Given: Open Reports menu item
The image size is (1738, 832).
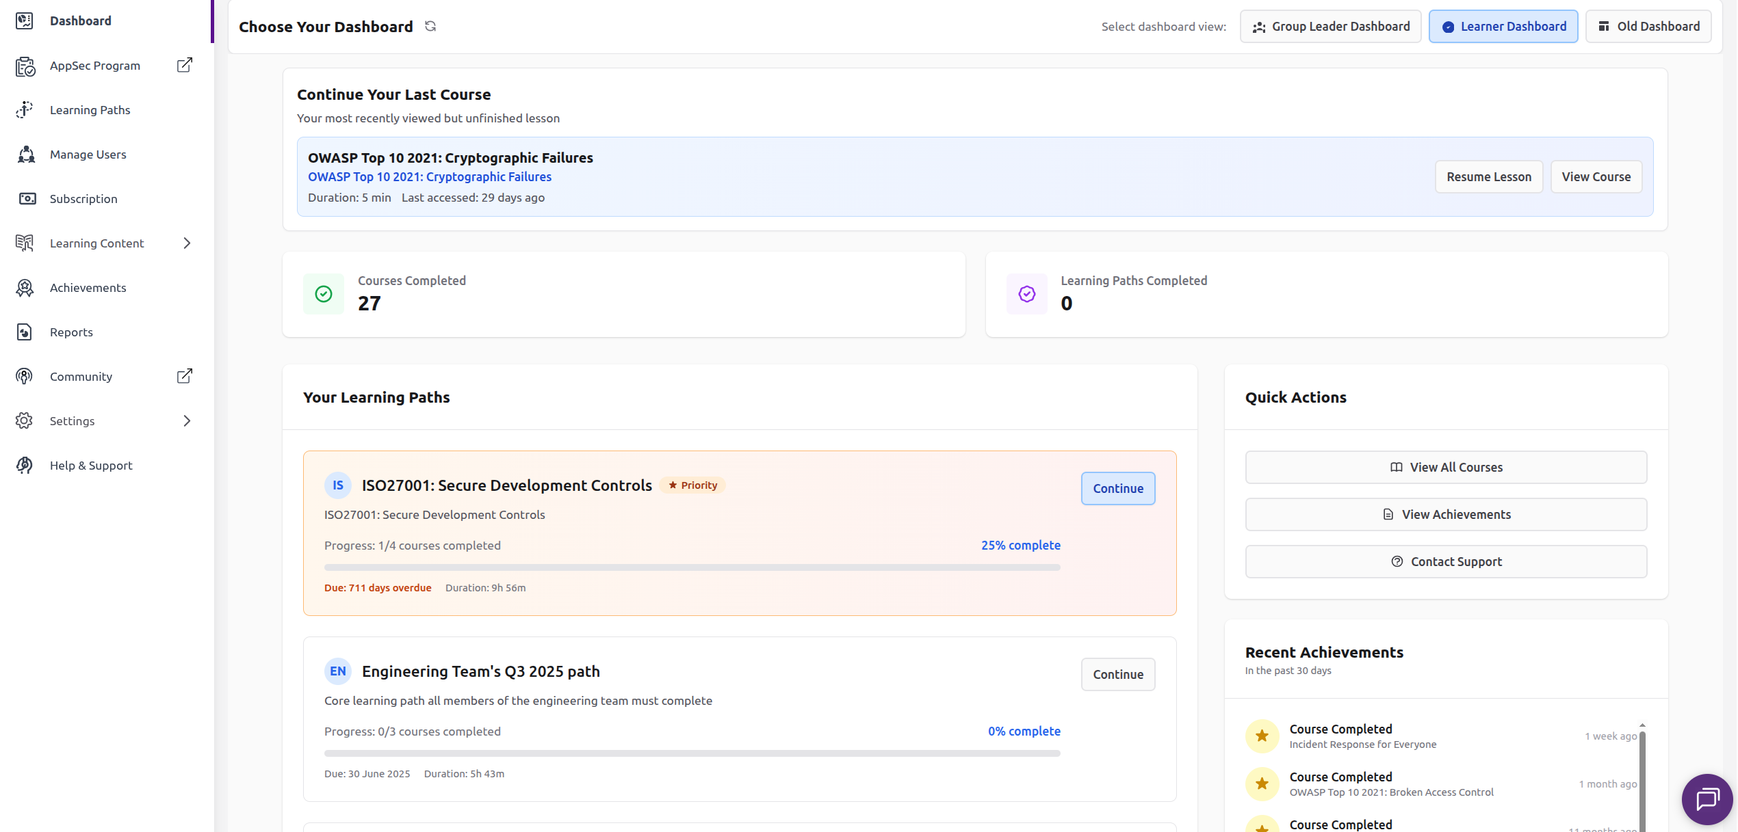Looking at the screenshot, I should [x=71, y=332].
